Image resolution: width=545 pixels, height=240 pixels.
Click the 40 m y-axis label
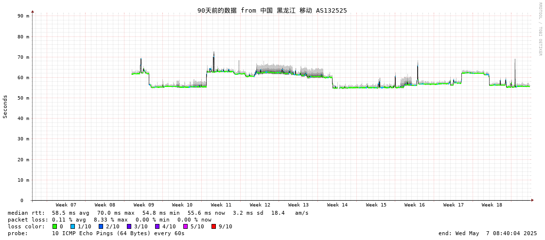[x=23, y=119]
